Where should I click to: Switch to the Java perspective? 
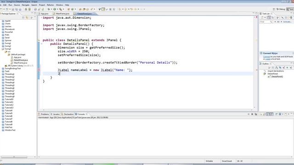(x=290, y=9)
